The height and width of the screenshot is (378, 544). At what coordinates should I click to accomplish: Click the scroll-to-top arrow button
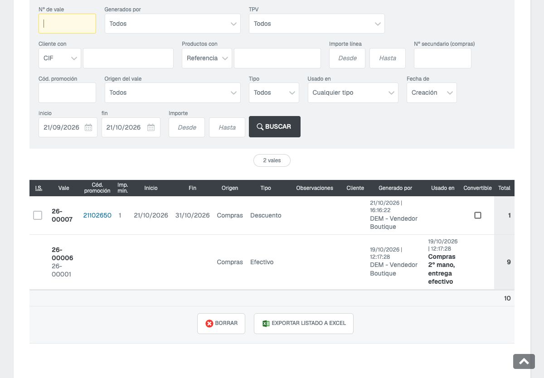click(x=524, y=361)
